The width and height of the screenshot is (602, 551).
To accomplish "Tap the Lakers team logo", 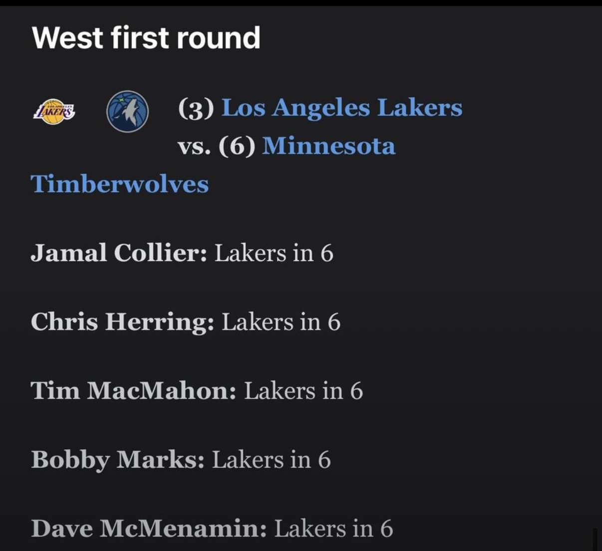I will pos(54,112).
